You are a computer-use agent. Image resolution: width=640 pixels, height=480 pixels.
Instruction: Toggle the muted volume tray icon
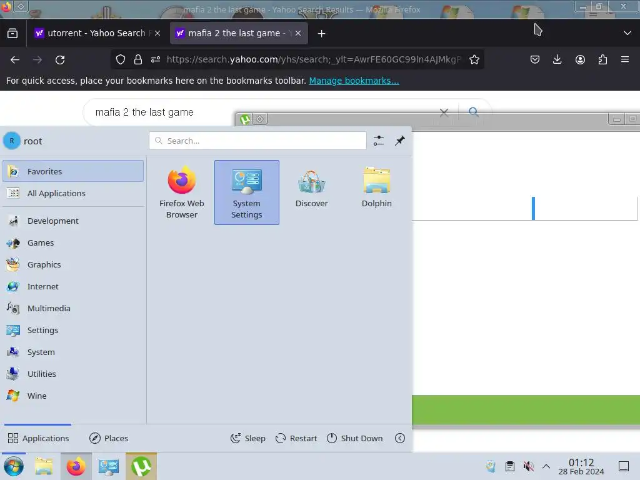tap(528, 466)
